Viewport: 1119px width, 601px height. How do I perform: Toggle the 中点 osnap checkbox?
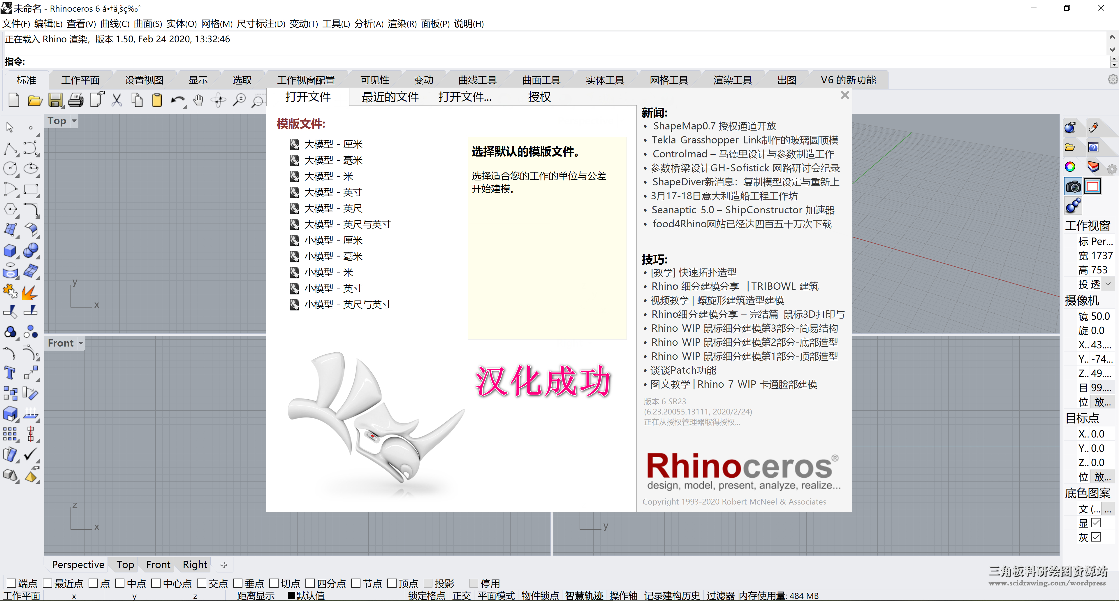coord(120,583)
